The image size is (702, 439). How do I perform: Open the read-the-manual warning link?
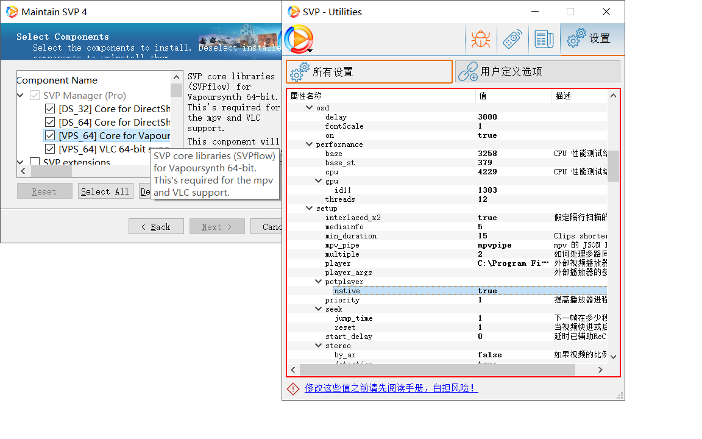391,388
